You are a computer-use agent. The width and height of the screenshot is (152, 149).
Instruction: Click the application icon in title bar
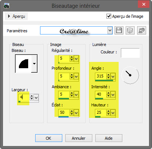[x=7, y=6]
